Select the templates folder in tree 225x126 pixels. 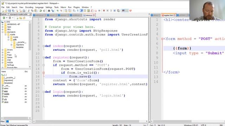point(20,47)
